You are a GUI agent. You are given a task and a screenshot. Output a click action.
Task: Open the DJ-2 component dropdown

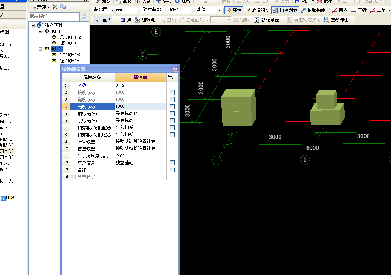[x=193, y=10]
